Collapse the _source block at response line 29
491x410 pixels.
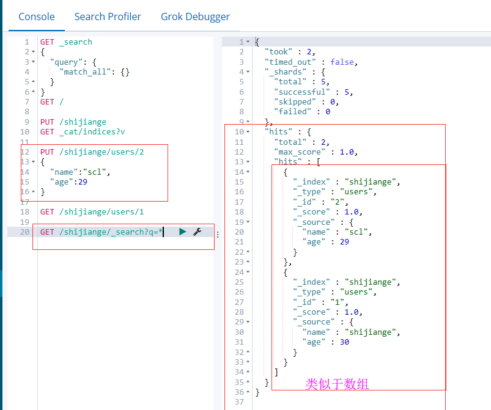point(248,322)
